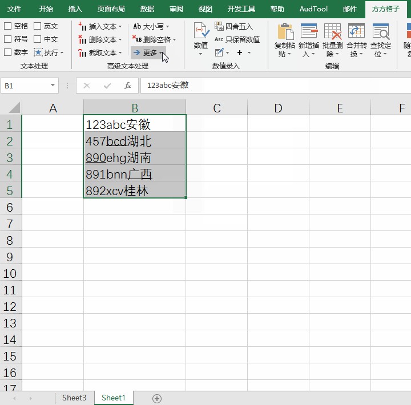Click the formula bar input field

[x=276, y=86]
